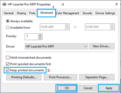Uncheck Print spooled documents first
Image resolution: width=121 pixels, height=93 pixels.
coord(8,64)
